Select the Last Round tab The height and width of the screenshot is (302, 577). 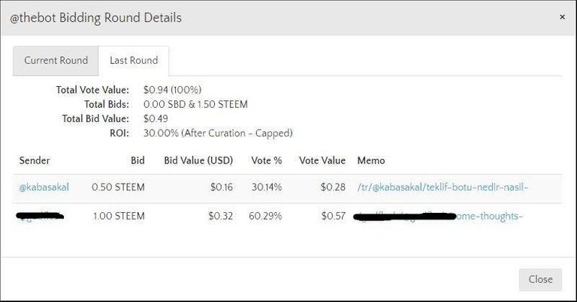134,61
